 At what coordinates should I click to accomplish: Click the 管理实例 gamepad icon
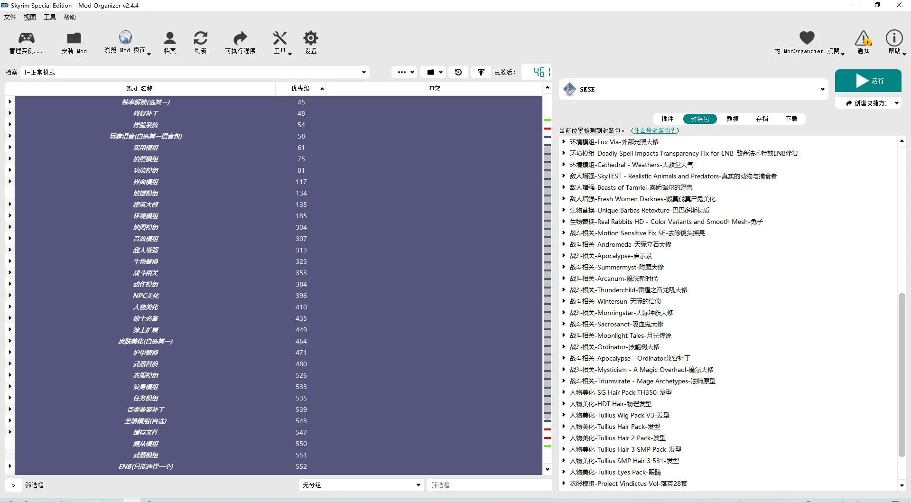[x=26, y=38]
